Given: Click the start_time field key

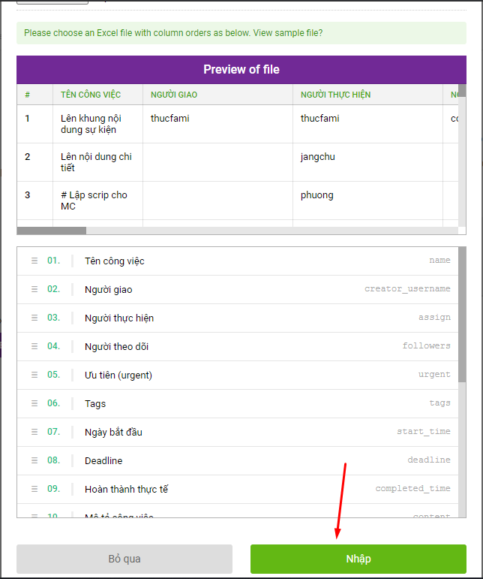Looking at the screenshot, I should tap(424, 431).
